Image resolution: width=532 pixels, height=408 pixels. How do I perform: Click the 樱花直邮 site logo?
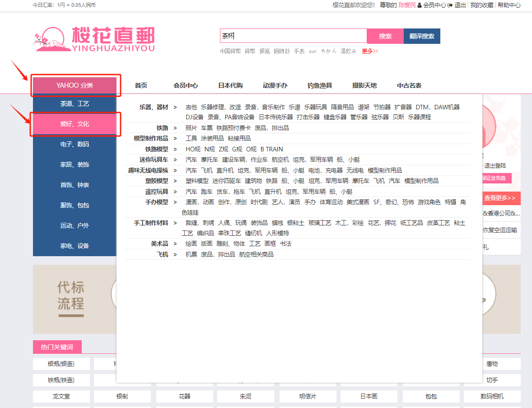coord(95,40)
